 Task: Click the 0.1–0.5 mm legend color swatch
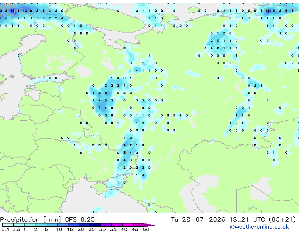(x=8, y=225)
